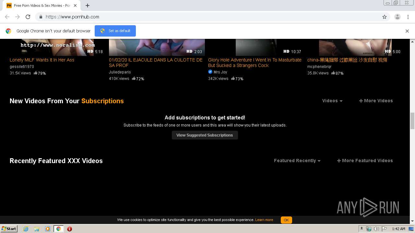Click the thumbs-up icon next to 72%
Viewport: 415px width, 233px height.
pos(134,79)
